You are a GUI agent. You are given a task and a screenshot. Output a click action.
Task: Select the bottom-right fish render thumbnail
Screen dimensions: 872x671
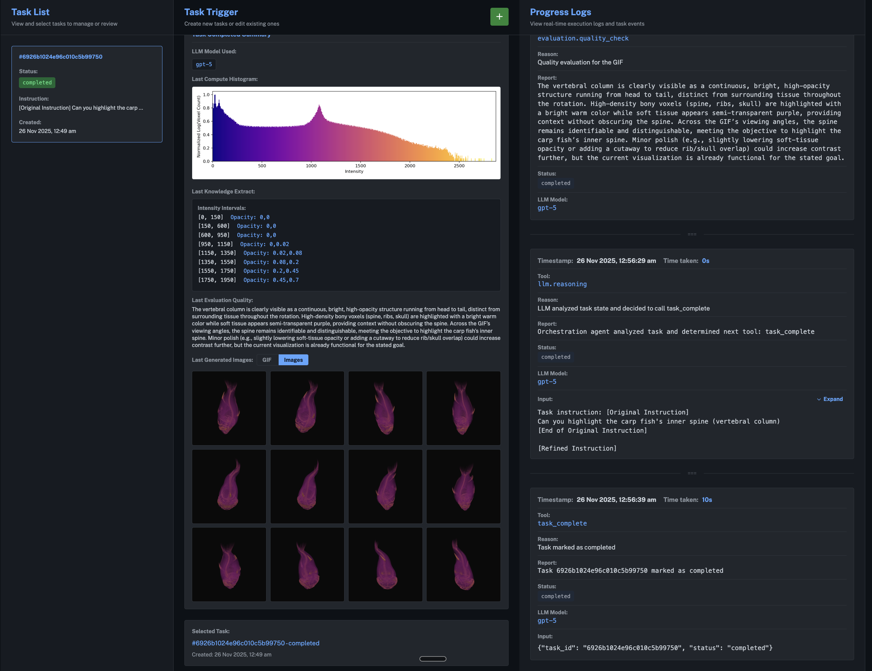pos(463,564)
